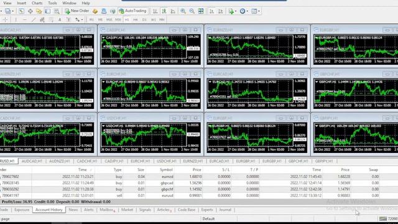Open the Insert menu
The height and width of the screenshot is (224, 398).
pyautogui.click(x=22, y=3)
